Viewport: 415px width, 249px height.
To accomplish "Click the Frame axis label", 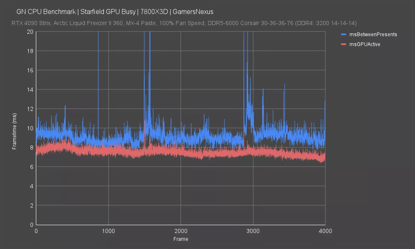I will [x=181, y=239].
